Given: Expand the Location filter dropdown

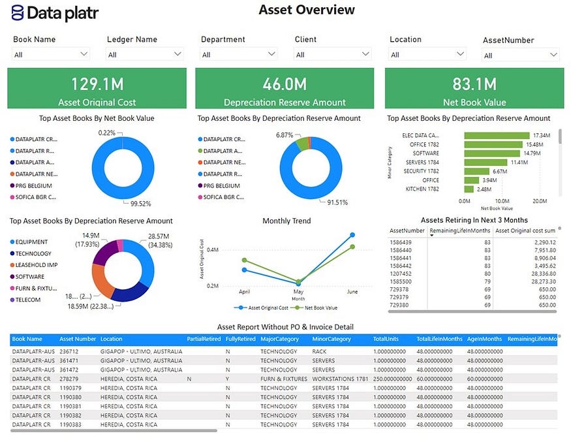Looking at the screenshot, I should [x=427, y=54].
